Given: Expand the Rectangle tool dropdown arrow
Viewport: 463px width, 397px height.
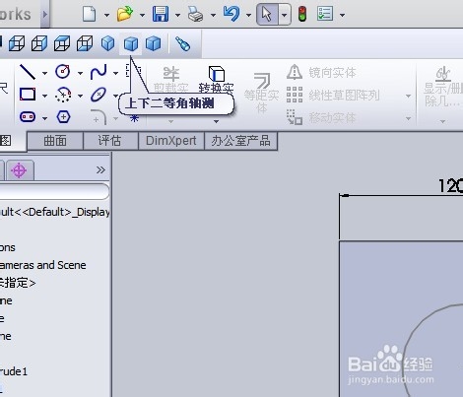Looking at the screenshot, I should 44,96.
